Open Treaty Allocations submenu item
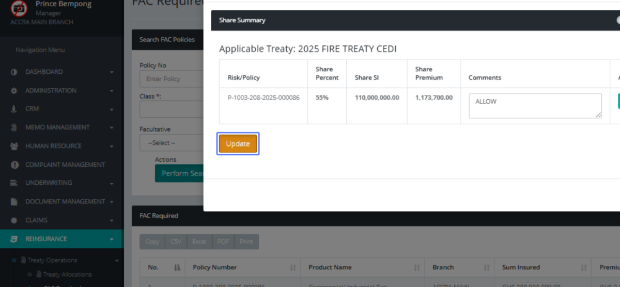Image resolution: width=620 pixels, height=287 pixels. click(x=67, y=274)
